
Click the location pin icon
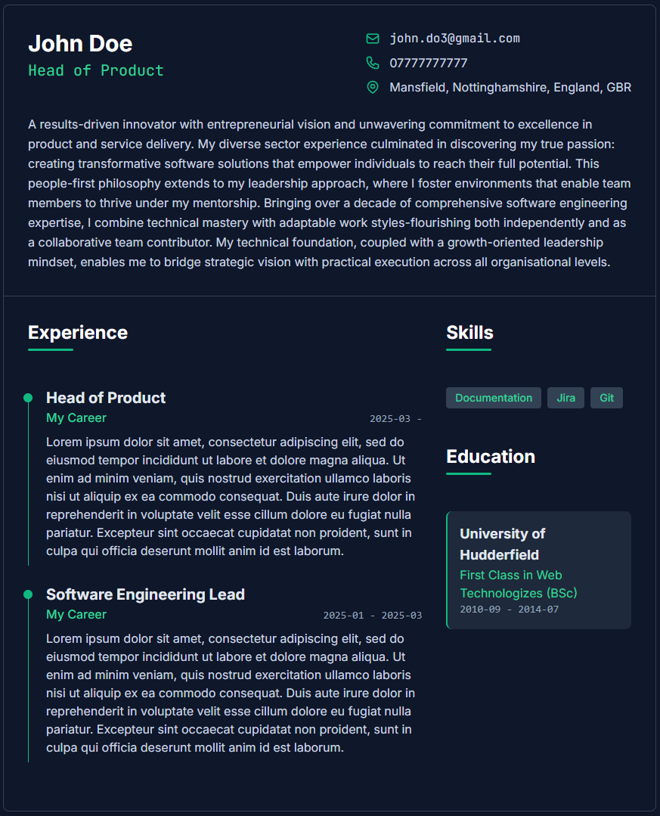click(373, 87)
